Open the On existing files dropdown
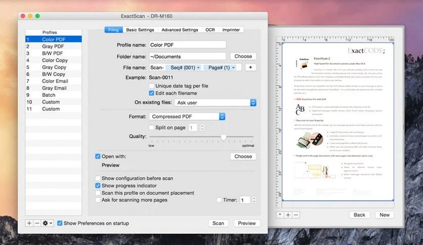The image size is (423, 245). click(x=215, y=103)
